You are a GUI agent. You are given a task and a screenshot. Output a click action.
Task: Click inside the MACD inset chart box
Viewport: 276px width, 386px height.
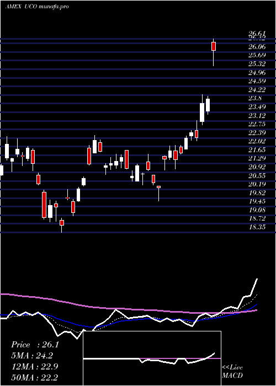pos(152,358)
